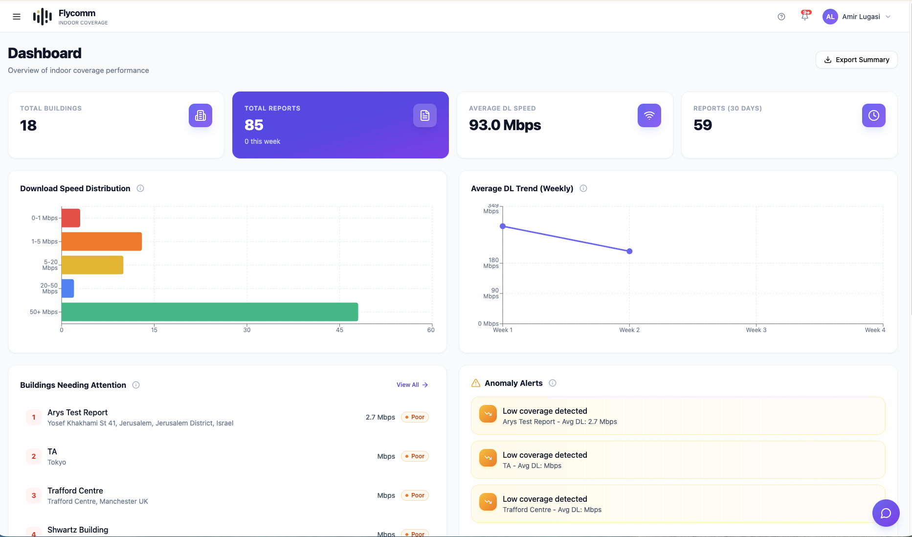Open the chat bubble in bottom-right corner
This screenshot has width=912, height=537.
point(886,513)
